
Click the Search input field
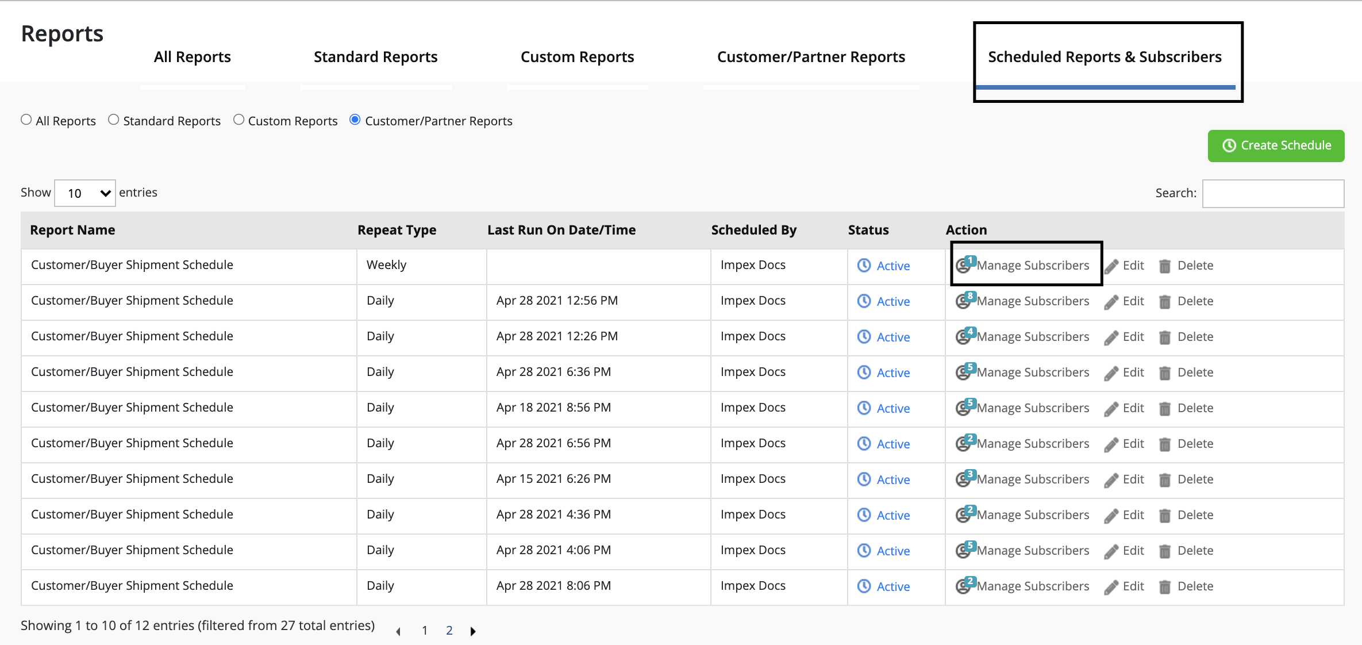click(1273, 194)
